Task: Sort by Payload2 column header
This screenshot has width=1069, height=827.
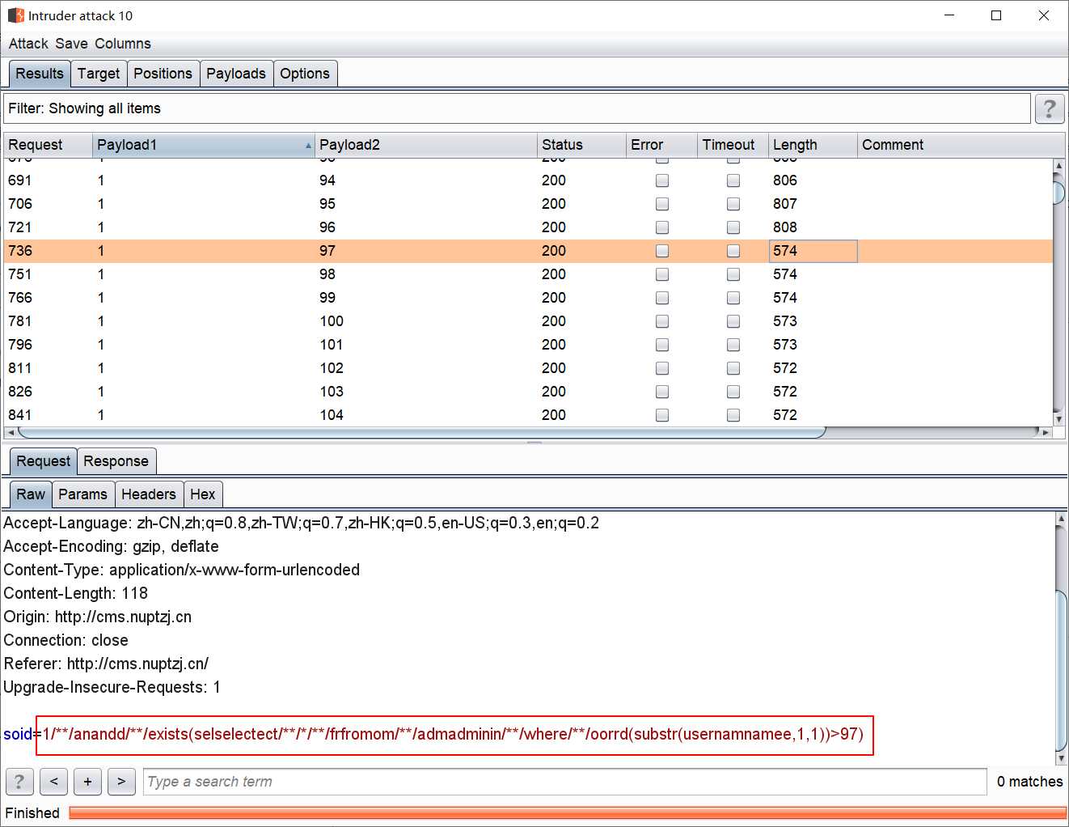Action: (x=425, y=145)
